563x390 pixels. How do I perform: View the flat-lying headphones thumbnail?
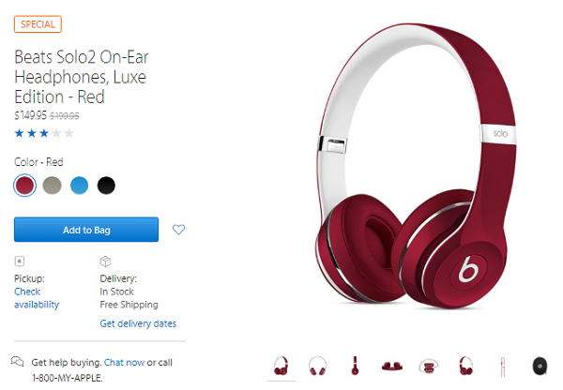pyautogui.click(x=391, y=365)
